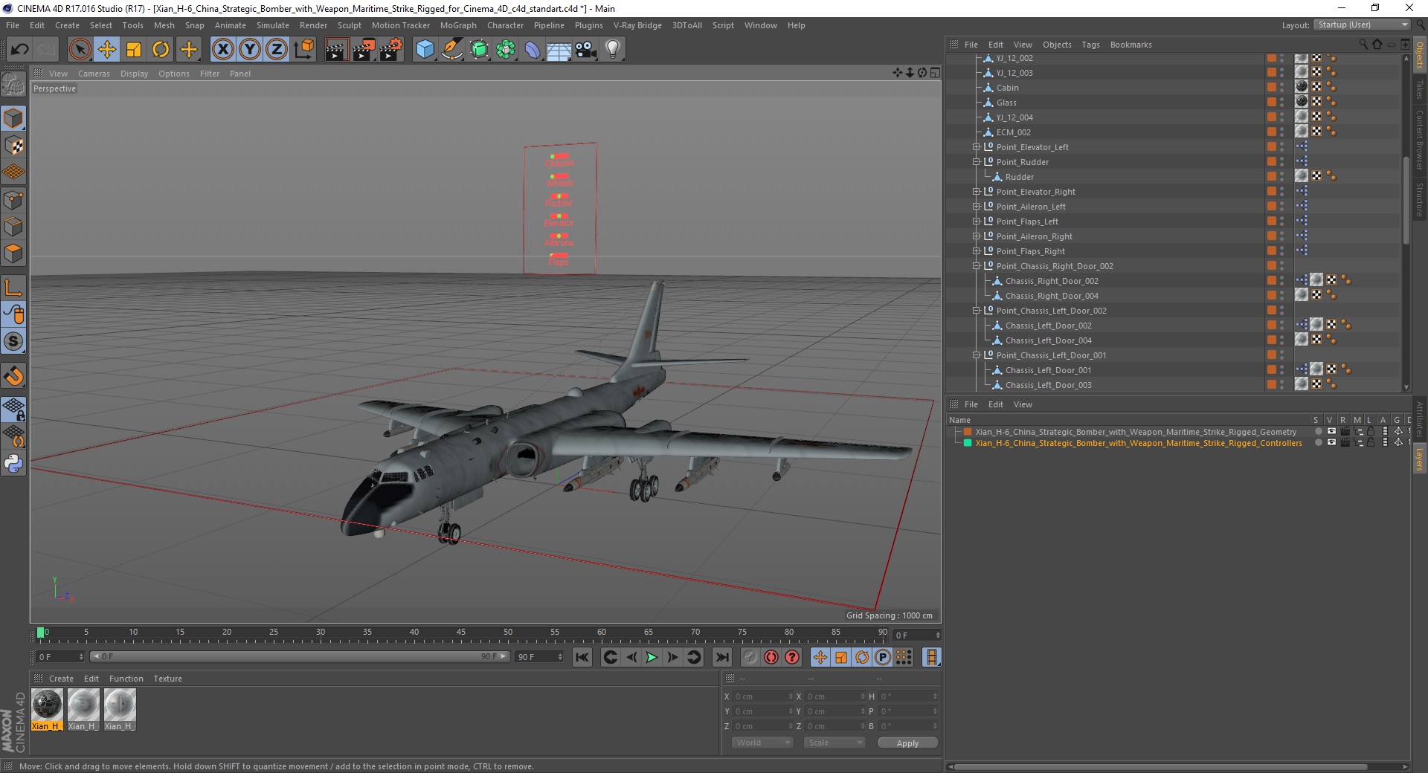Open the spline pen tool

pyautogui.click(x=451, y=50)
